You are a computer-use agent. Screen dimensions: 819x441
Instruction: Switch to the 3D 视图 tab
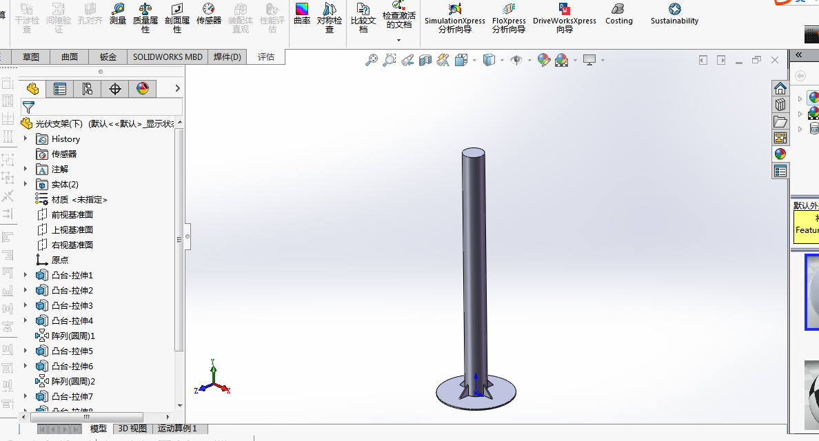(132, 429)
